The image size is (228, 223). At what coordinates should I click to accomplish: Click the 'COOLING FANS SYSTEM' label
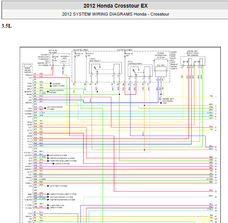pyautogui.click(x=58, y=85)
